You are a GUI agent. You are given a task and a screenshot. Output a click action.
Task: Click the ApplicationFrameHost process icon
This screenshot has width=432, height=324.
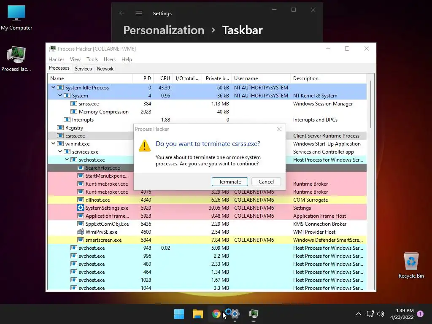coord(81,216)
